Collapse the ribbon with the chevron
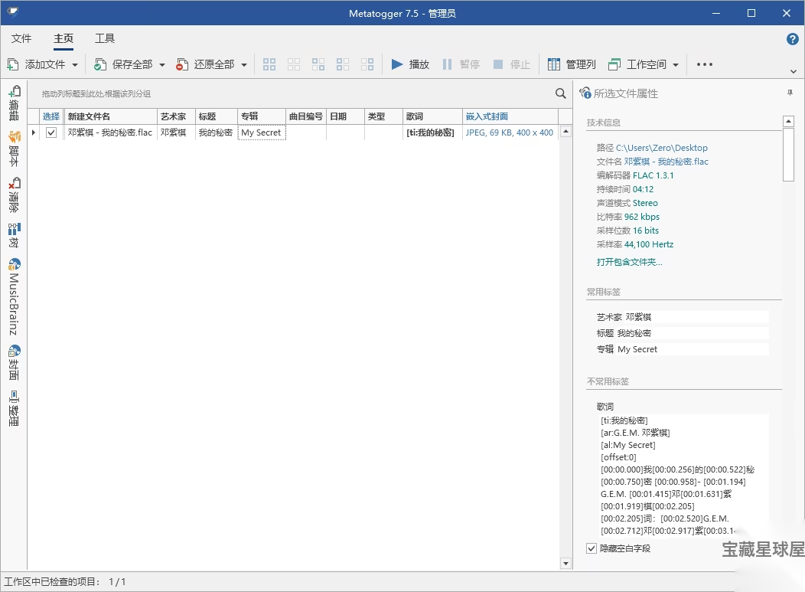This screenshot has width=805, height=592. click(x=794, y=72)
